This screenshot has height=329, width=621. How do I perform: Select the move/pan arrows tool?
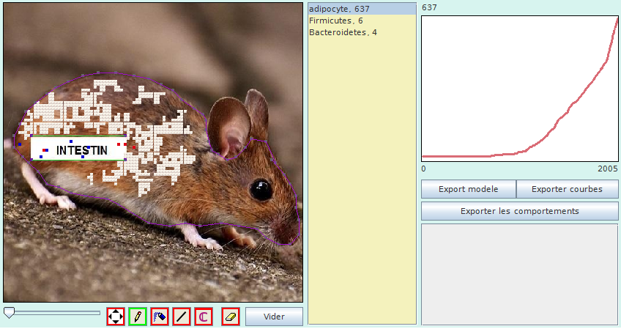[x=116, y=317]
